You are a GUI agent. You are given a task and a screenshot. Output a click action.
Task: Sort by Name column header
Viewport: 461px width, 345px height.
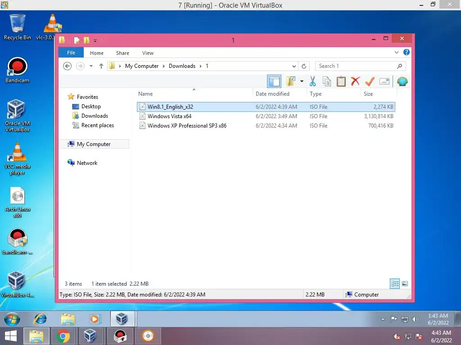194,94
